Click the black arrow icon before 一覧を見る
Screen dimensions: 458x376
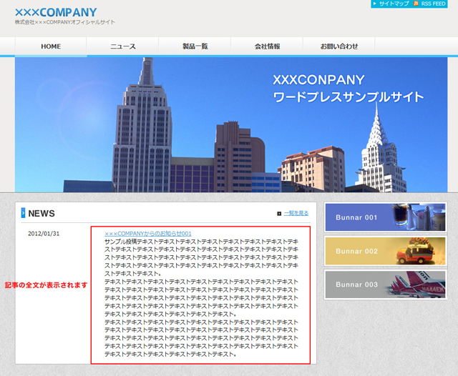click(x=279, y=213)
